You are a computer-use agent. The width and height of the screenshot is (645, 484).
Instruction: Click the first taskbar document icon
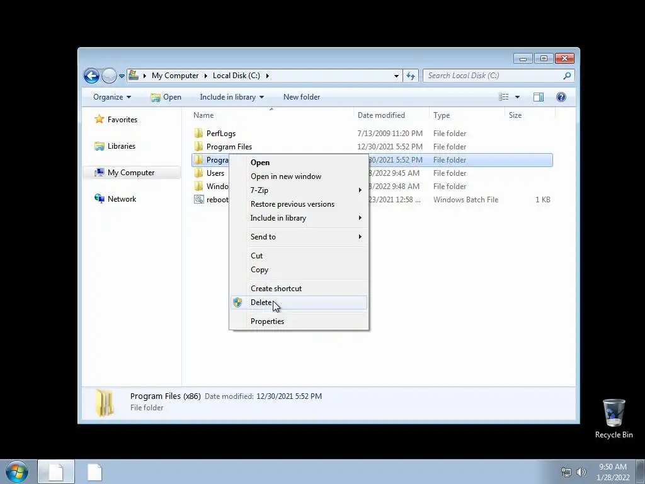click(x=56, y=472)
